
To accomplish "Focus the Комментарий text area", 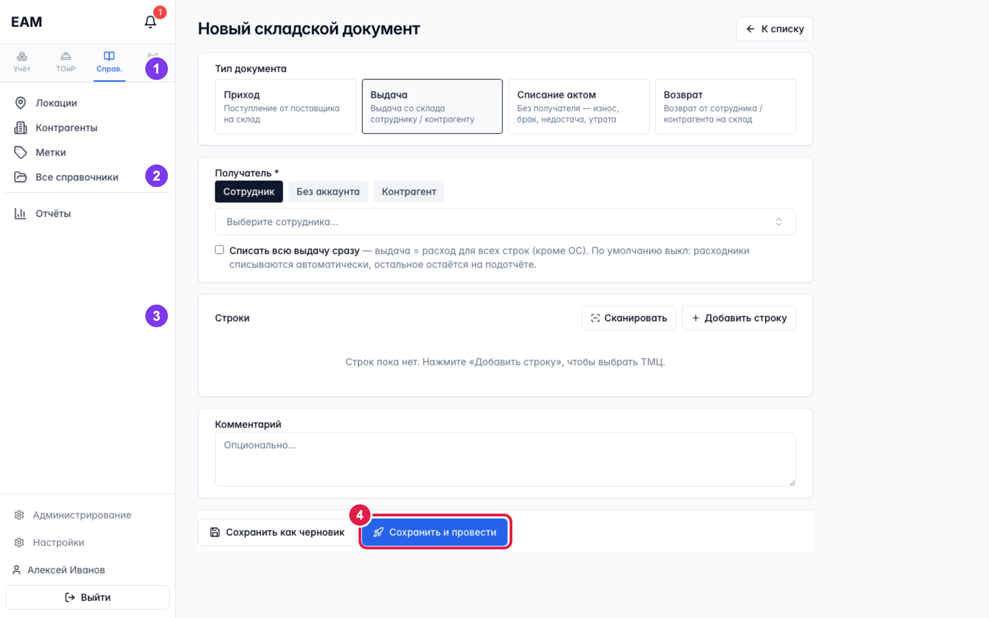I will click(x=505, y=459).
